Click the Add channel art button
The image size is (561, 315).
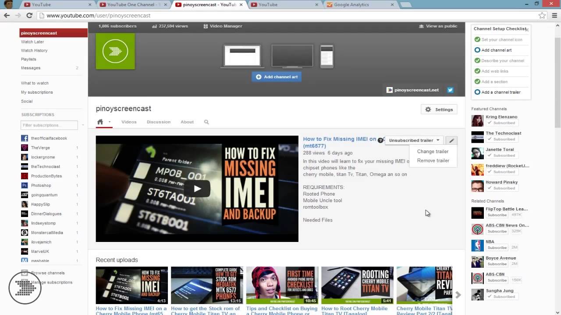pyautogui.click(x=277, y=77)
